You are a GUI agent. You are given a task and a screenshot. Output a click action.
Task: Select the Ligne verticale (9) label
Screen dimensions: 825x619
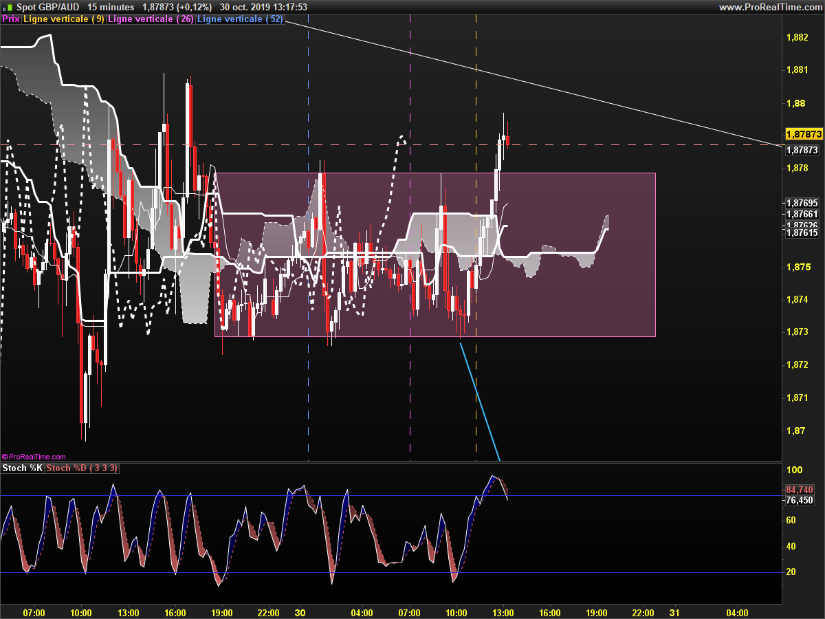(x=64, y=19)
